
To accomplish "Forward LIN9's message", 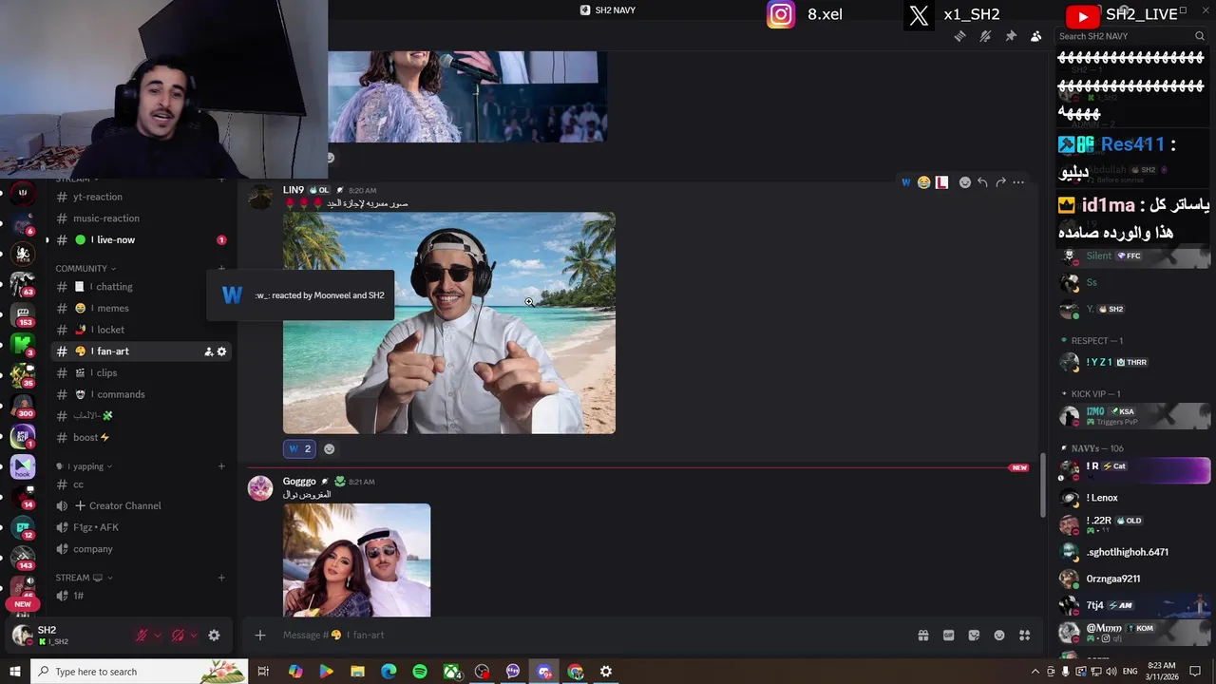I will pos(1000,182).
